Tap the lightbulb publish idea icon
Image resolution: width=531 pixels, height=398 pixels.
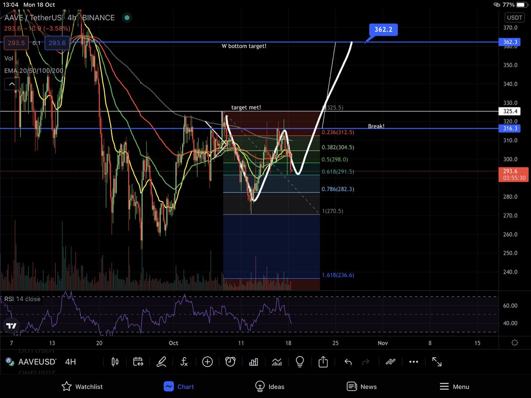300,362
